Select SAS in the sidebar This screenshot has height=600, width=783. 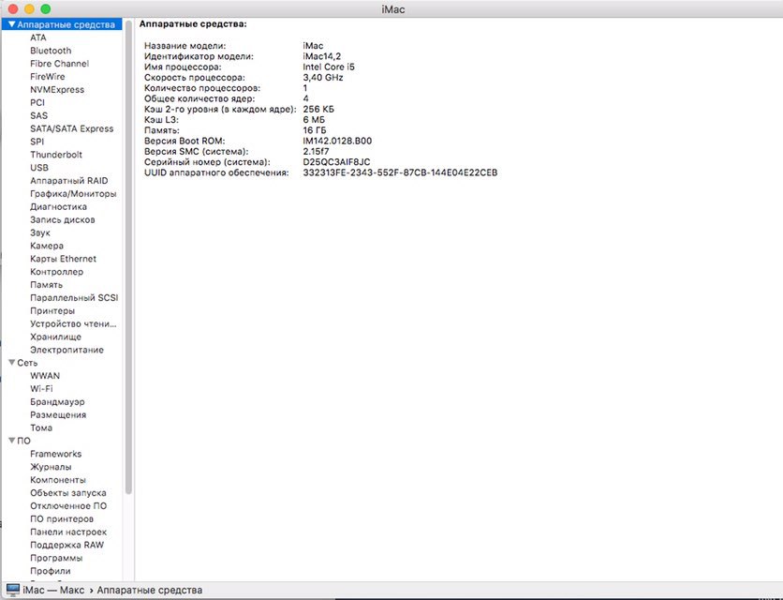click(x=39, y=115)
